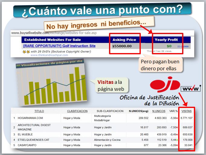Viewport: 206px width, 155px height.
Task: Sort table by TITULO column header
Action: click(39, 111)
